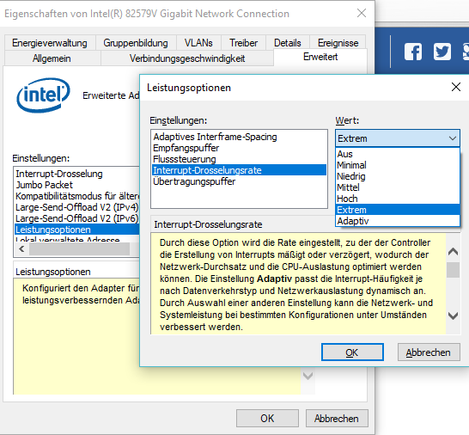Collapse the Wert combo box showing Extrem

click(398, 138)
